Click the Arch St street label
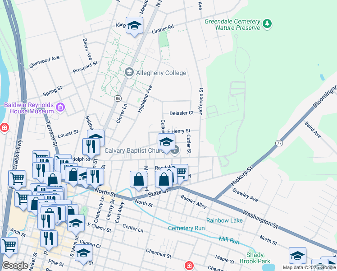 (x=18, y=233)
